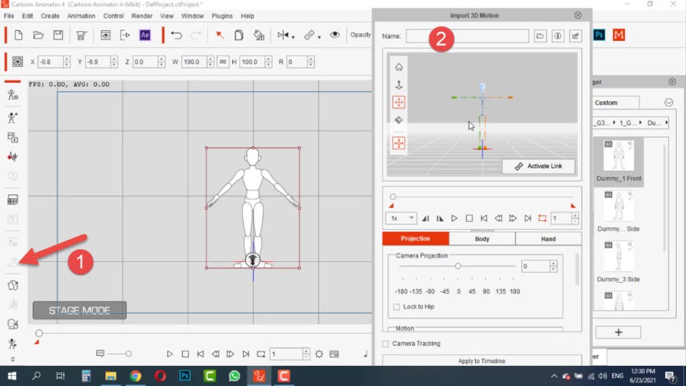Click the New Project icon

click(18, 35)
